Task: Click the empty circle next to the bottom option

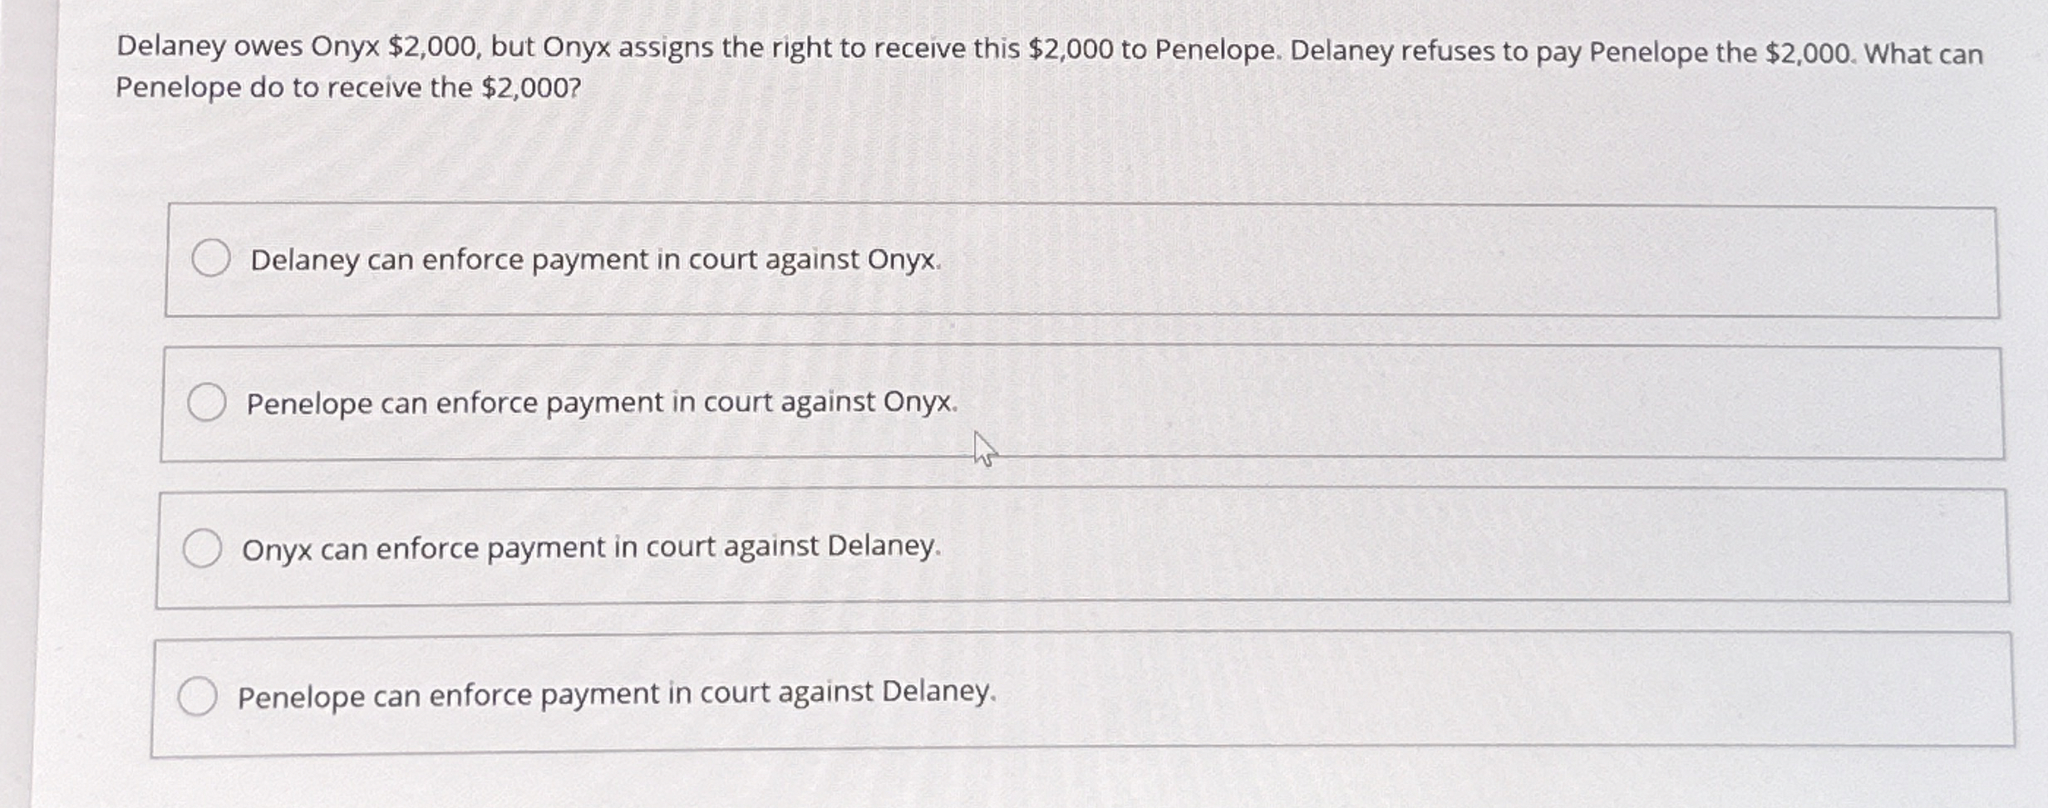Action: [199, 697]
